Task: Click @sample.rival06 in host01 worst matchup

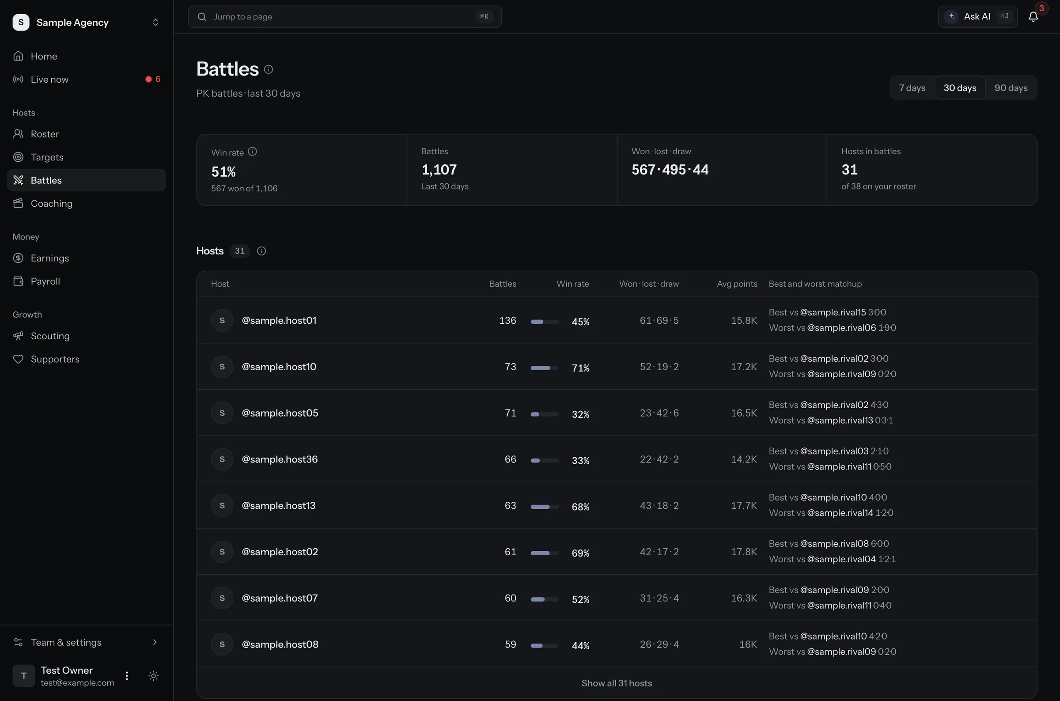Action: tap(841, 328)
